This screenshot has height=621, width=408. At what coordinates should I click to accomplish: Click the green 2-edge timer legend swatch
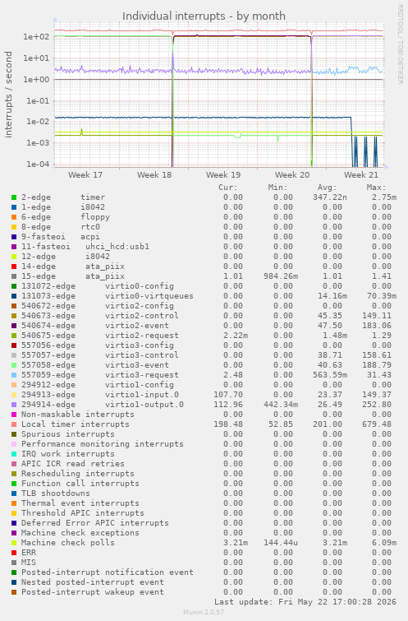tap(14, 197)
